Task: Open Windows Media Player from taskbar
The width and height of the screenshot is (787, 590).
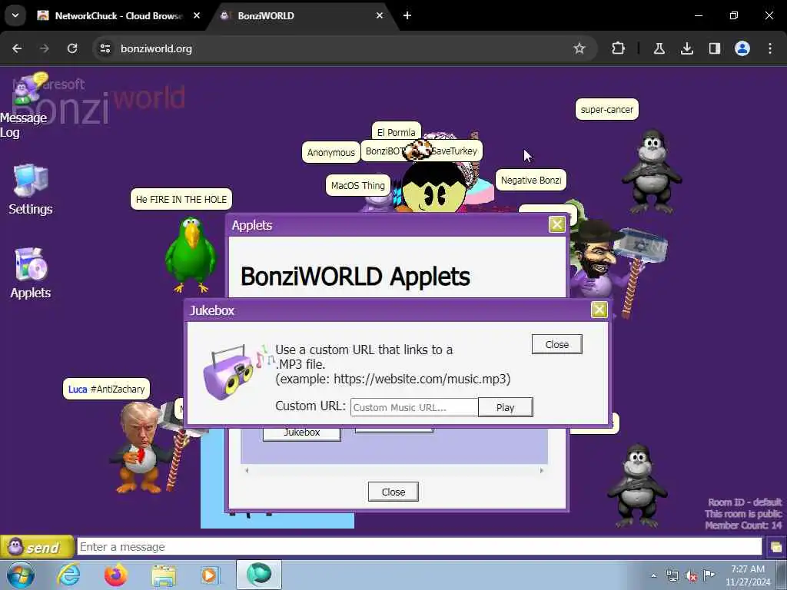Action: [x=209, y=575]
